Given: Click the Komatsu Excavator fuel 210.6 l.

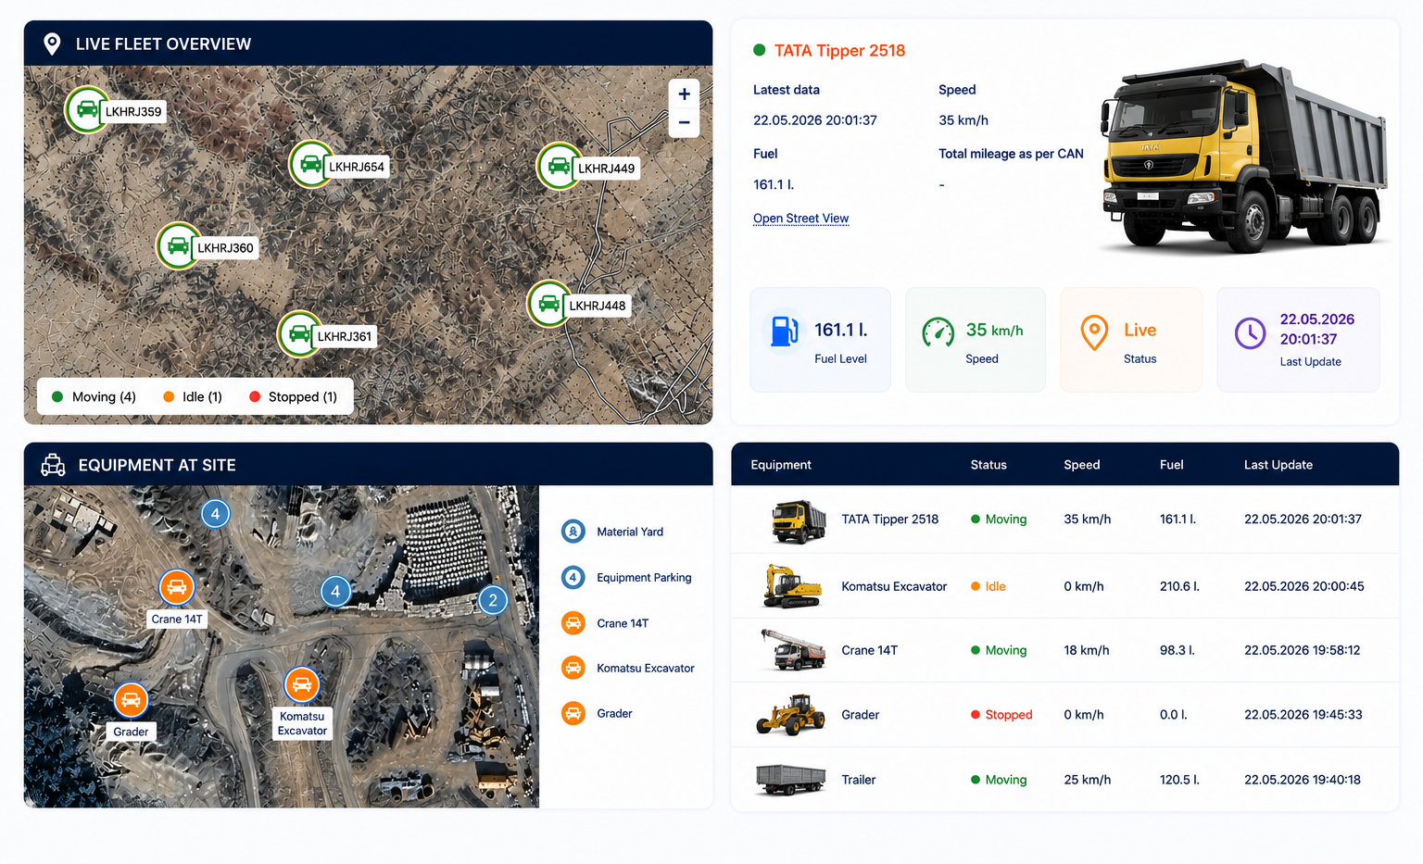Looking at the screenshot, I should 1179,586.
